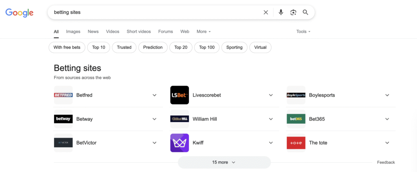Click the Kwiff crown logo

[x=180, y=143]
